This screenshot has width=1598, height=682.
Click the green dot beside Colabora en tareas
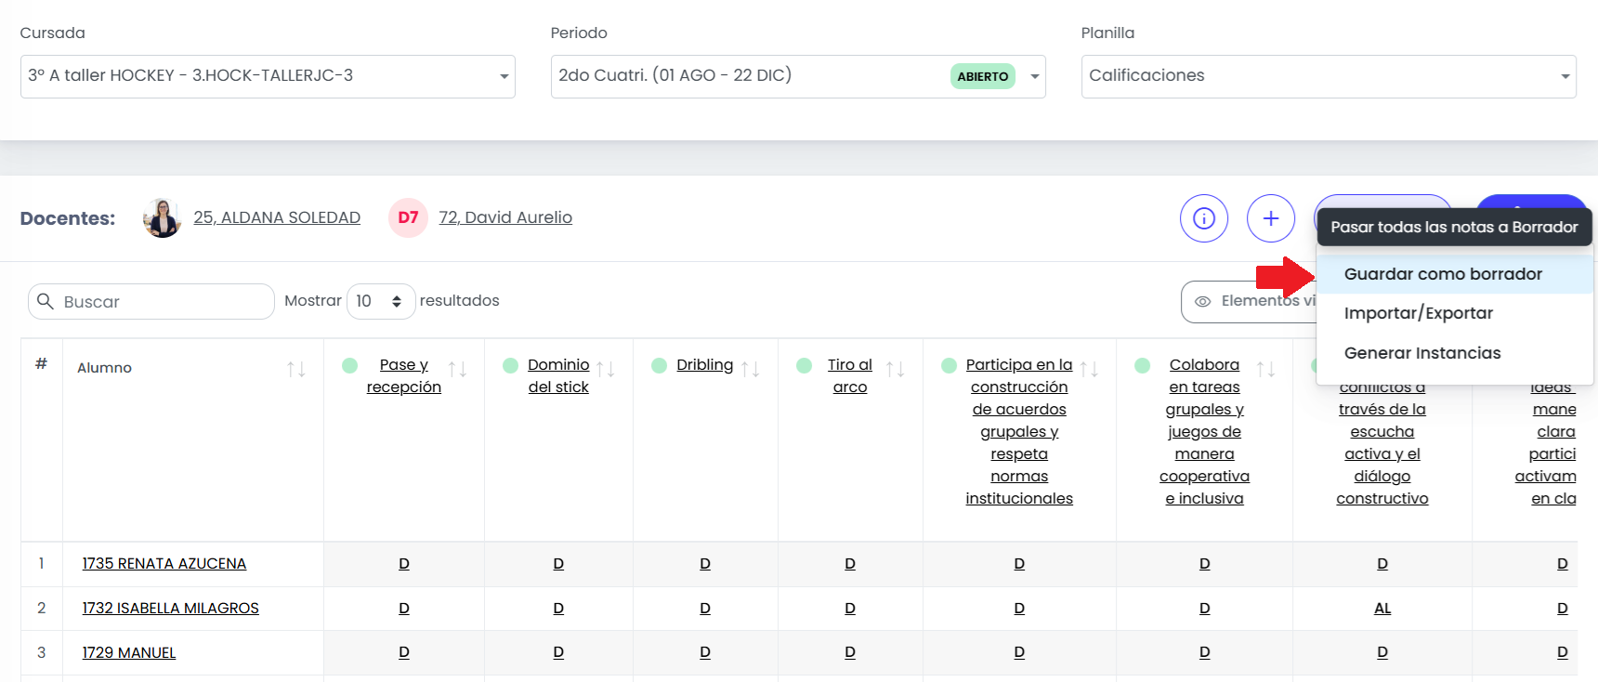click(1143, 365)
